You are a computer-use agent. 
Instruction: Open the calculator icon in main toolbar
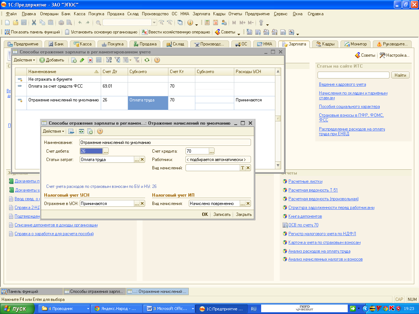pyautogui.click(x=207, y=23)
